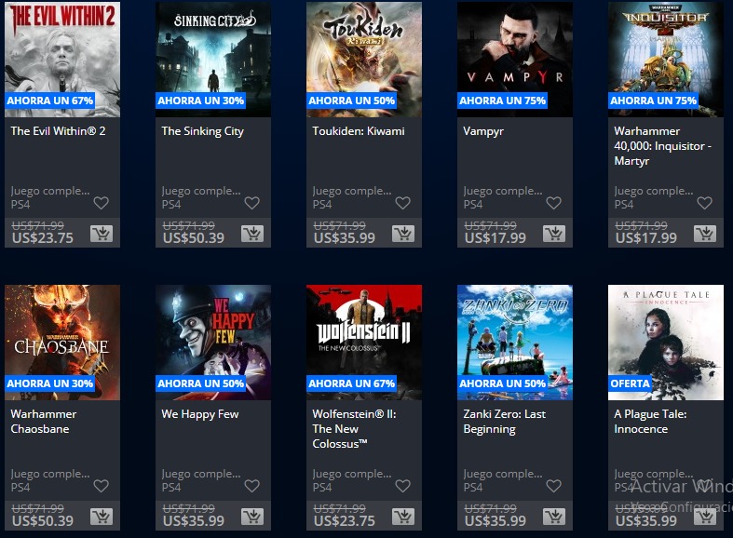733x538 pixels.
Task: Open the Warhammer Chaosbane title link
Action: point(44,422)
